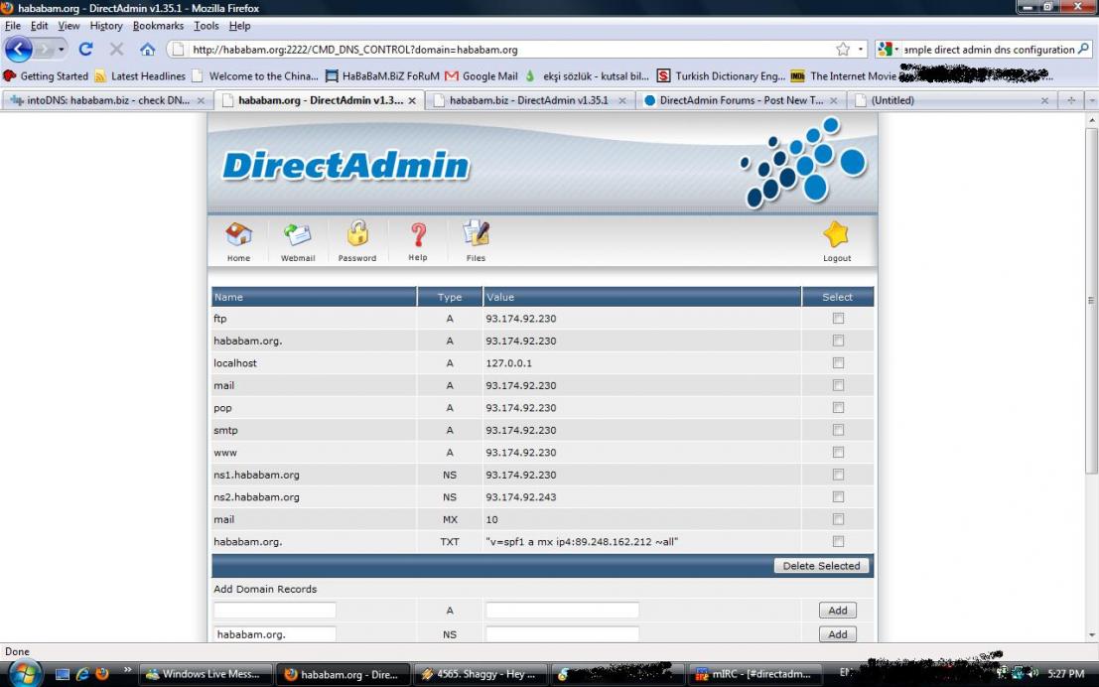Tick the mail MX record checkbox
This screenshot has height=687, width=1099.
[838, 519]
